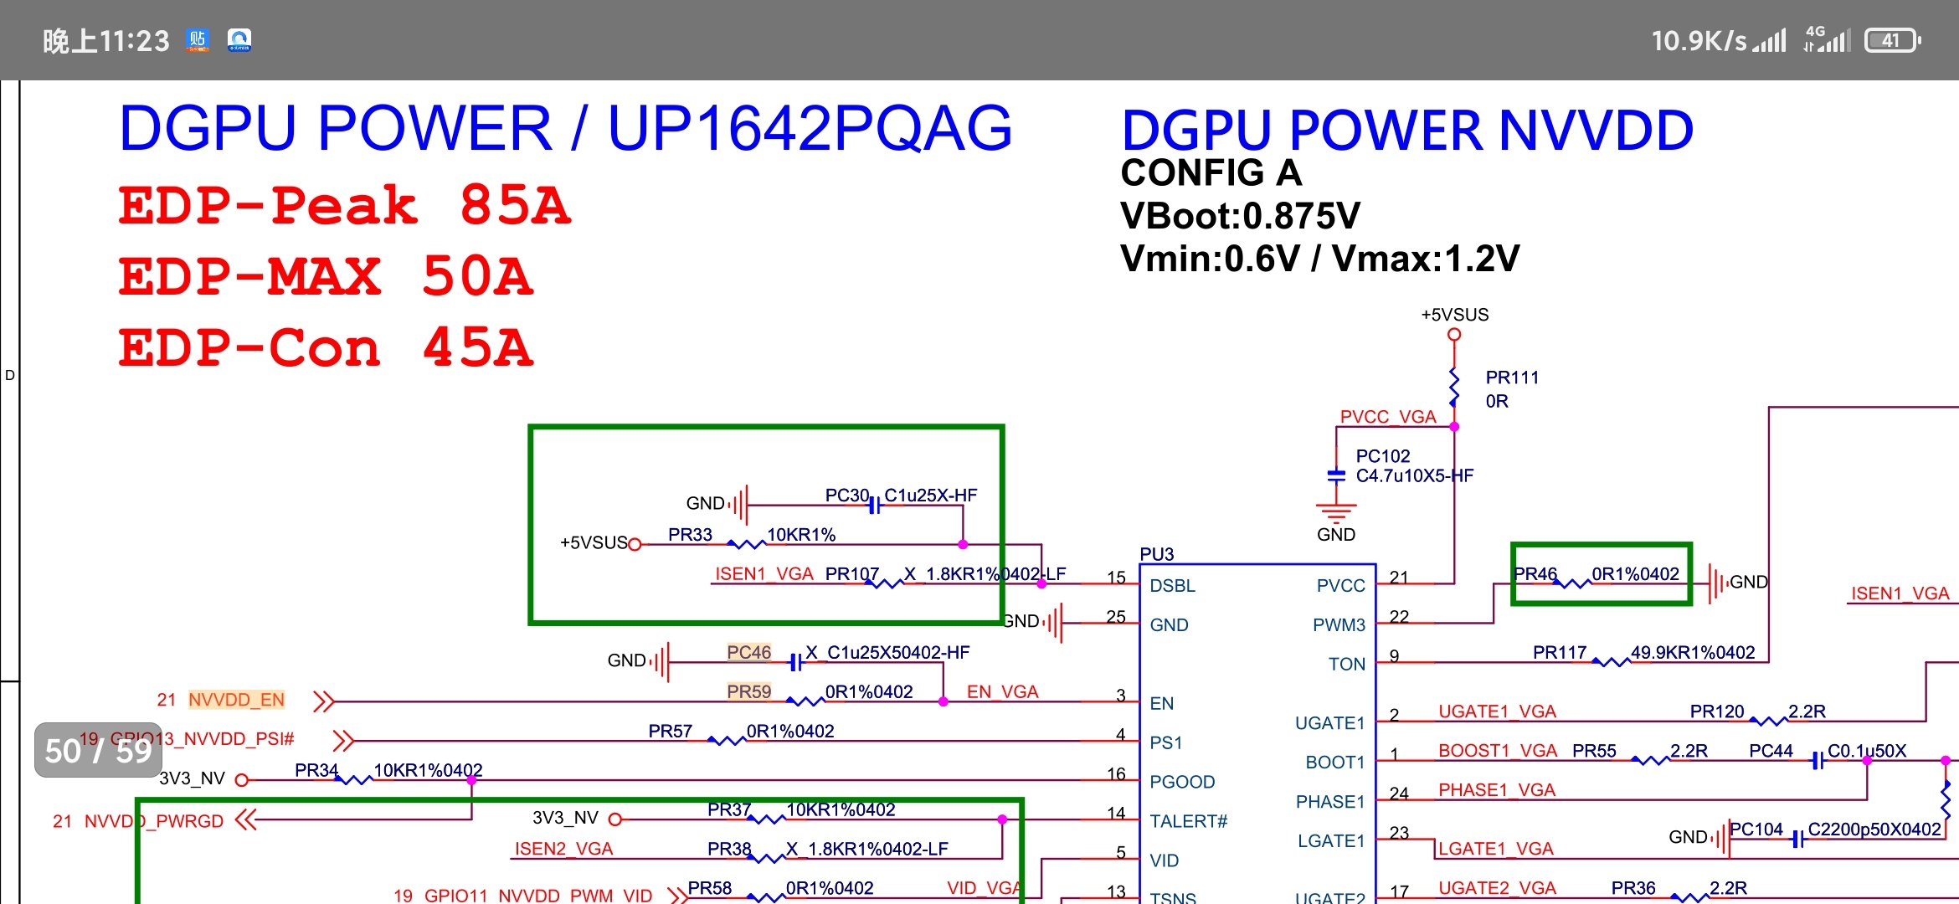The image size is (1959, 904).
Task: Tap the 50 / 59 page indicator
Action: pyautogui.click(x=98, y=751)
